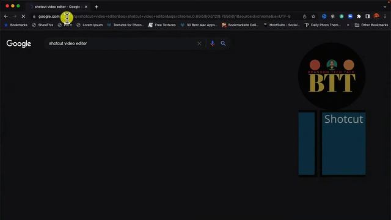Minimize window with yellow button
Image resolution: width=391 pixels, height=220 pixels.
tap(13, 6)
